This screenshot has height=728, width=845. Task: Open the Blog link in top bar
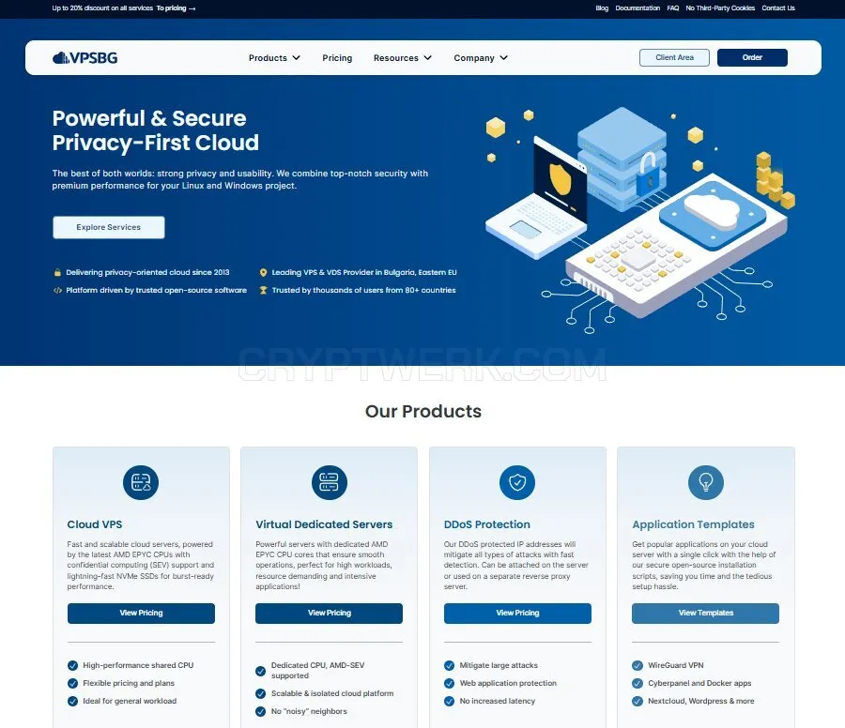pyautogui.click(x=602, y=8)
